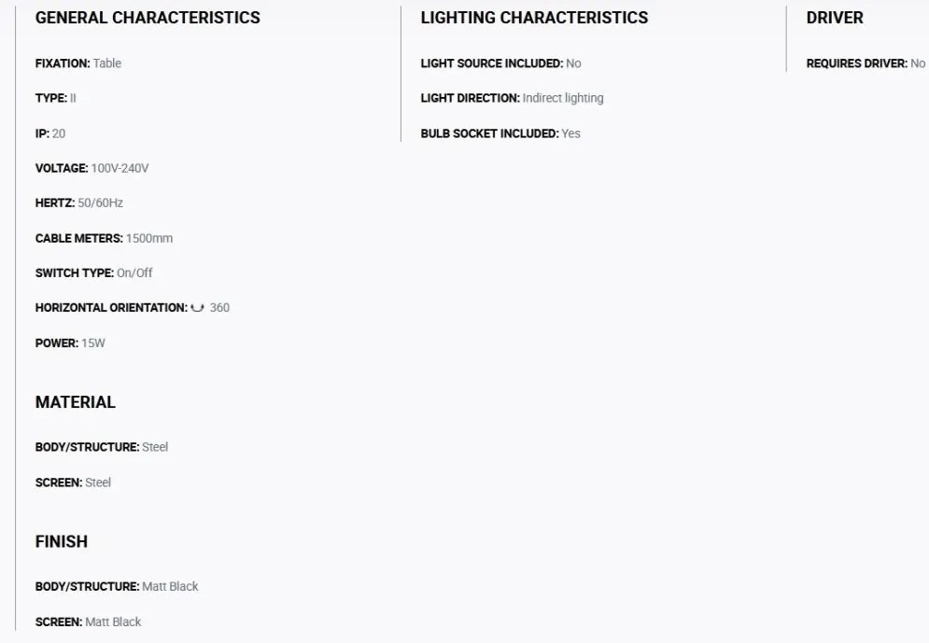Click the Bulb Socket Included Yes value
The width and height of the screenshot is (929, 643).
coord(571,133)
